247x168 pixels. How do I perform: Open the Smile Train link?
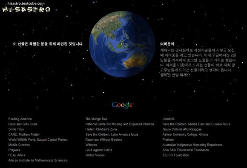pos(16,129)
